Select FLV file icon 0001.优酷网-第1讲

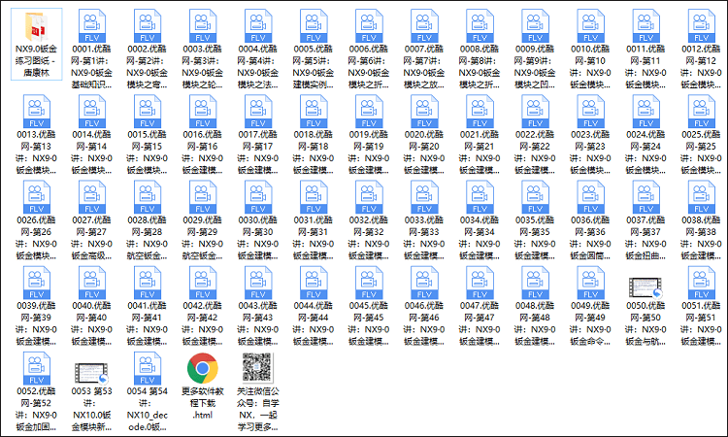[x=92, y=26]
